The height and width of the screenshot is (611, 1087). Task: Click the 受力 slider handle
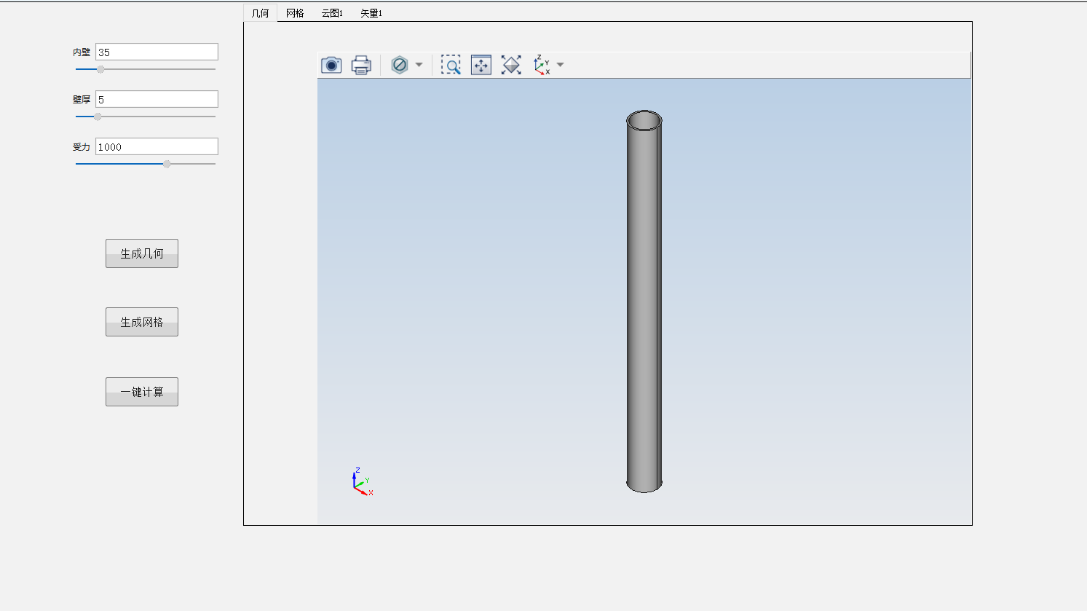coord(167,164)
